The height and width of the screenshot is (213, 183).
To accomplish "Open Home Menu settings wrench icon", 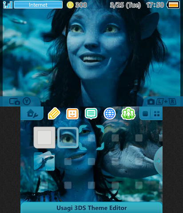I will [x=32, y=114].
